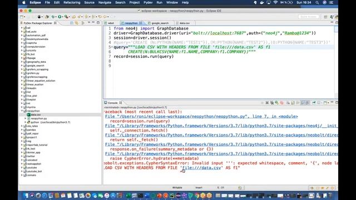
Task: Click the Open Perspective icon next to Quick Access
Action: pyautogui.click(x=325, y=17)
